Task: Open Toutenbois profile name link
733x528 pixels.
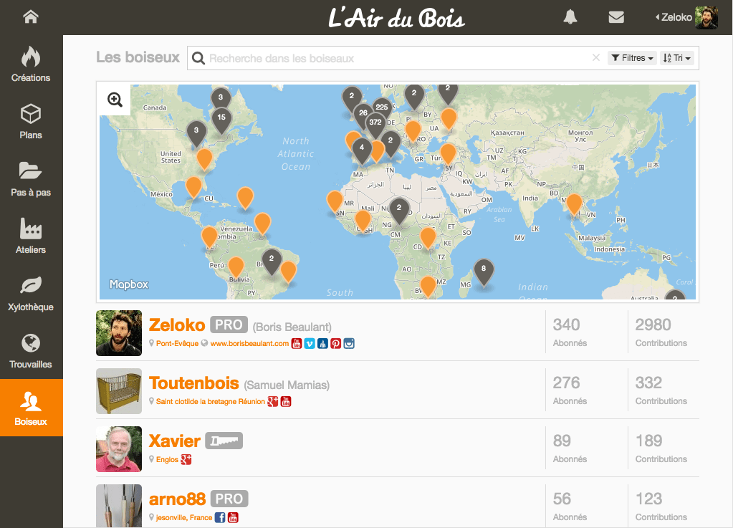Action: coord(194,383)
